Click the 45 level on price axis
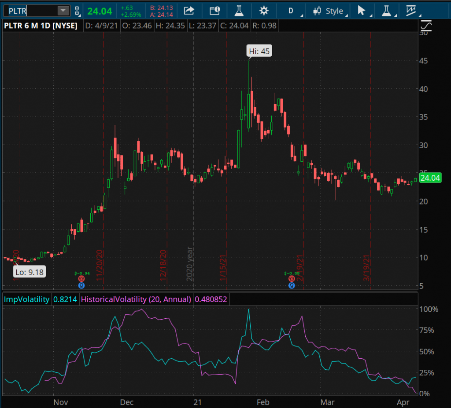Viewport: 451px width, 408px height. (x=423, y=61)
